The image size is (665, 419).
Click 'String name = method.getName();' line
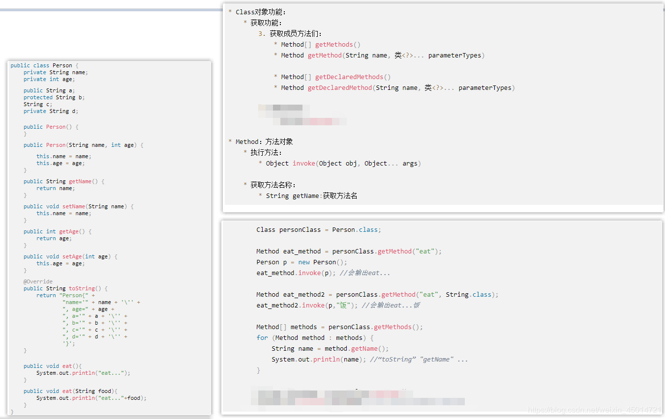click(330, 348)
